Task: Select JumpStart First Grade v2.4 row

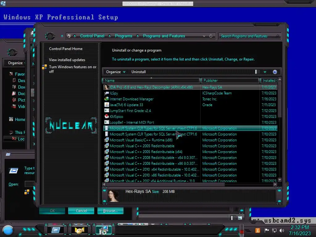Action: (x=190, y=111)
